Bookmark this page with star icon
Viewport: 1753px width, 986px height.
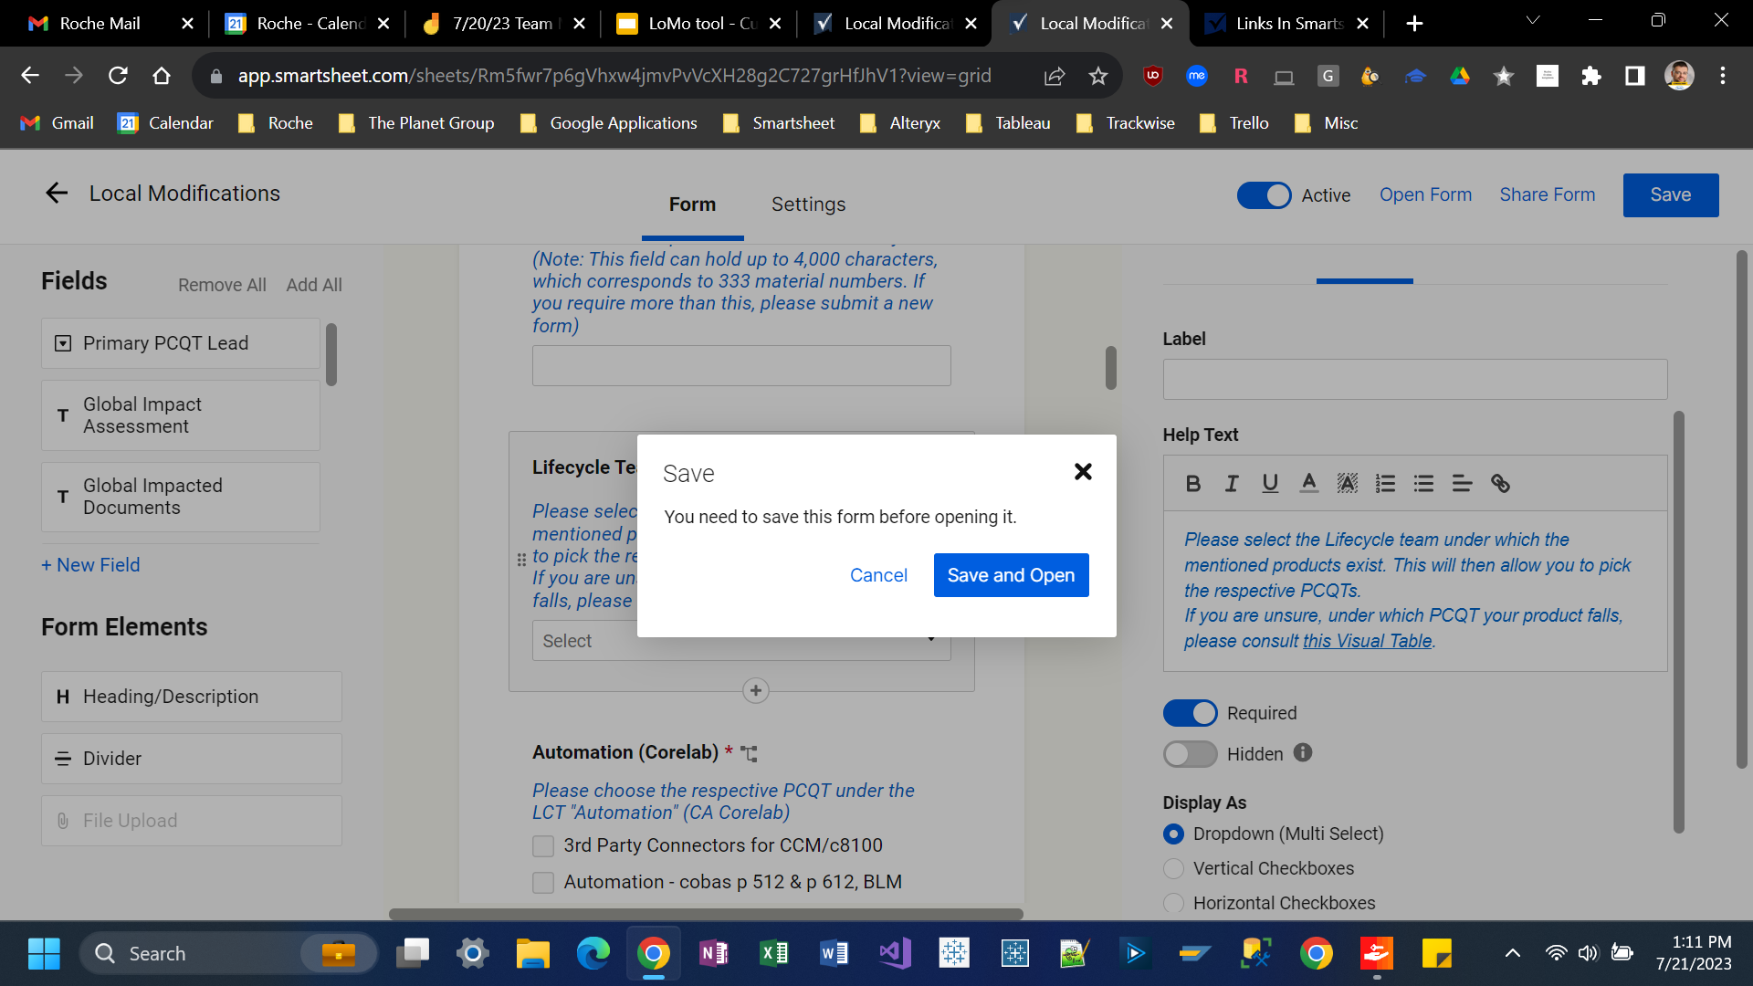coord(1098,76)
